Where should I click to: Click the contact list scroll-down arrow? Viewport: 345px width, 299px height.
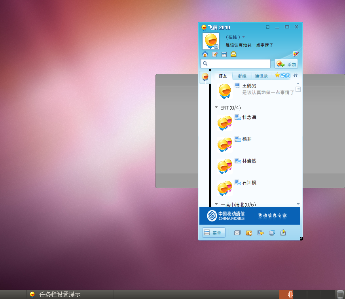tap(298, 204)
